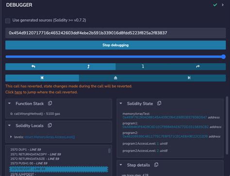Copy the Step details contents

coord(156,165)
